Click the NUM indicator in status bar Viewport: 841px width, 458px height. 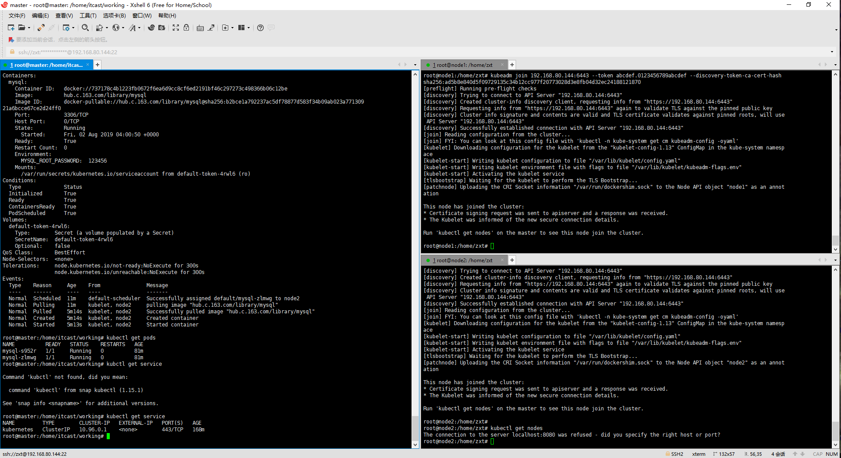[832, 454]
